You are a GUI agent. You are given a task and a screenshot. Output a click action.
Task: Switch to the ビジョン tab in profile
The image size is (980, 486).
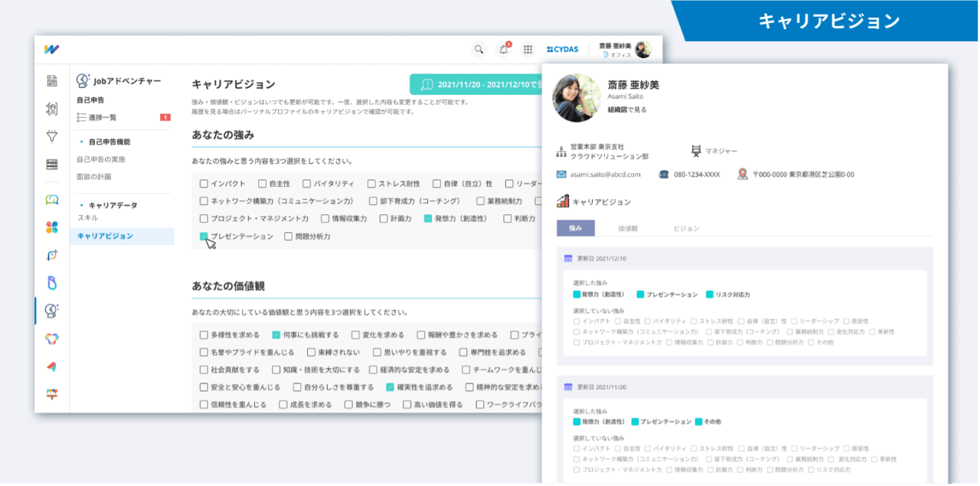686,228
